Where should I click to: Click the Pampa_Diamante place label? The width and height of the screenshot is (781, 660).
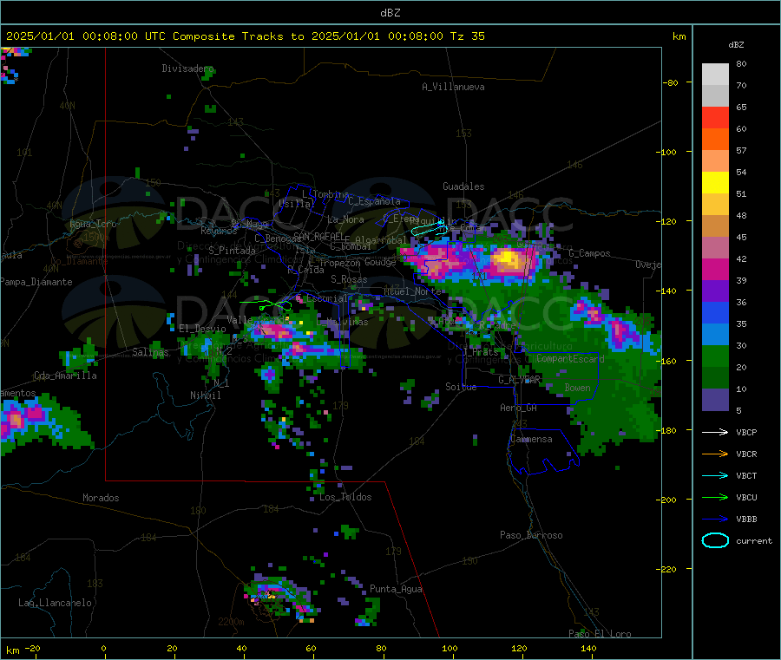pos(36,282)
